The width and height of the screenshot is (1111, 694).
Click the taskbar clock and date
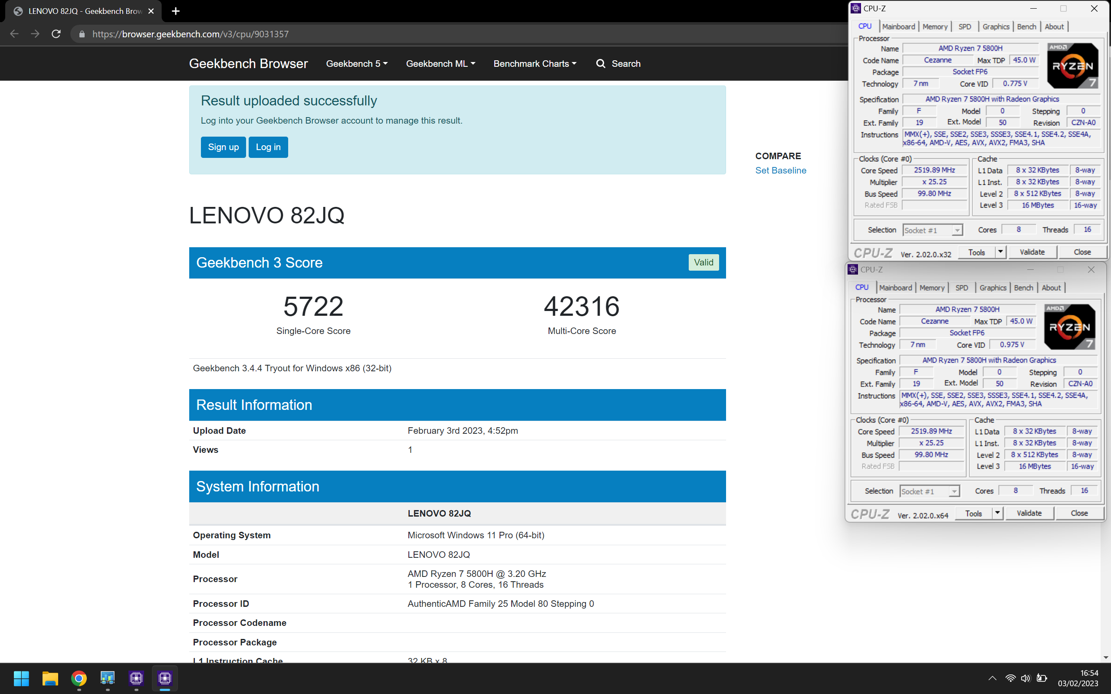coord(1078,678)
